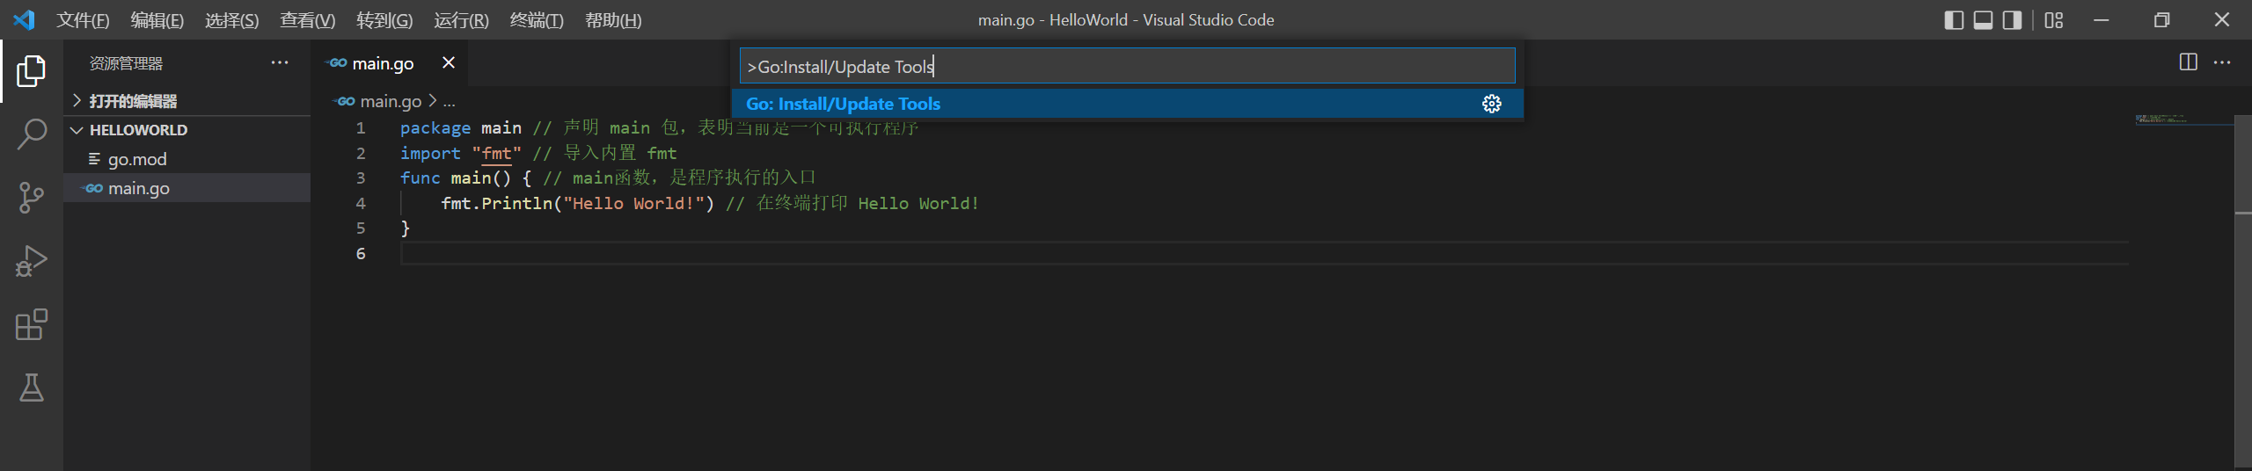Toggle the secondary side bar visibility
Image resolution: width=2252 pixels, height=471 pixels.
[2012, 20]
